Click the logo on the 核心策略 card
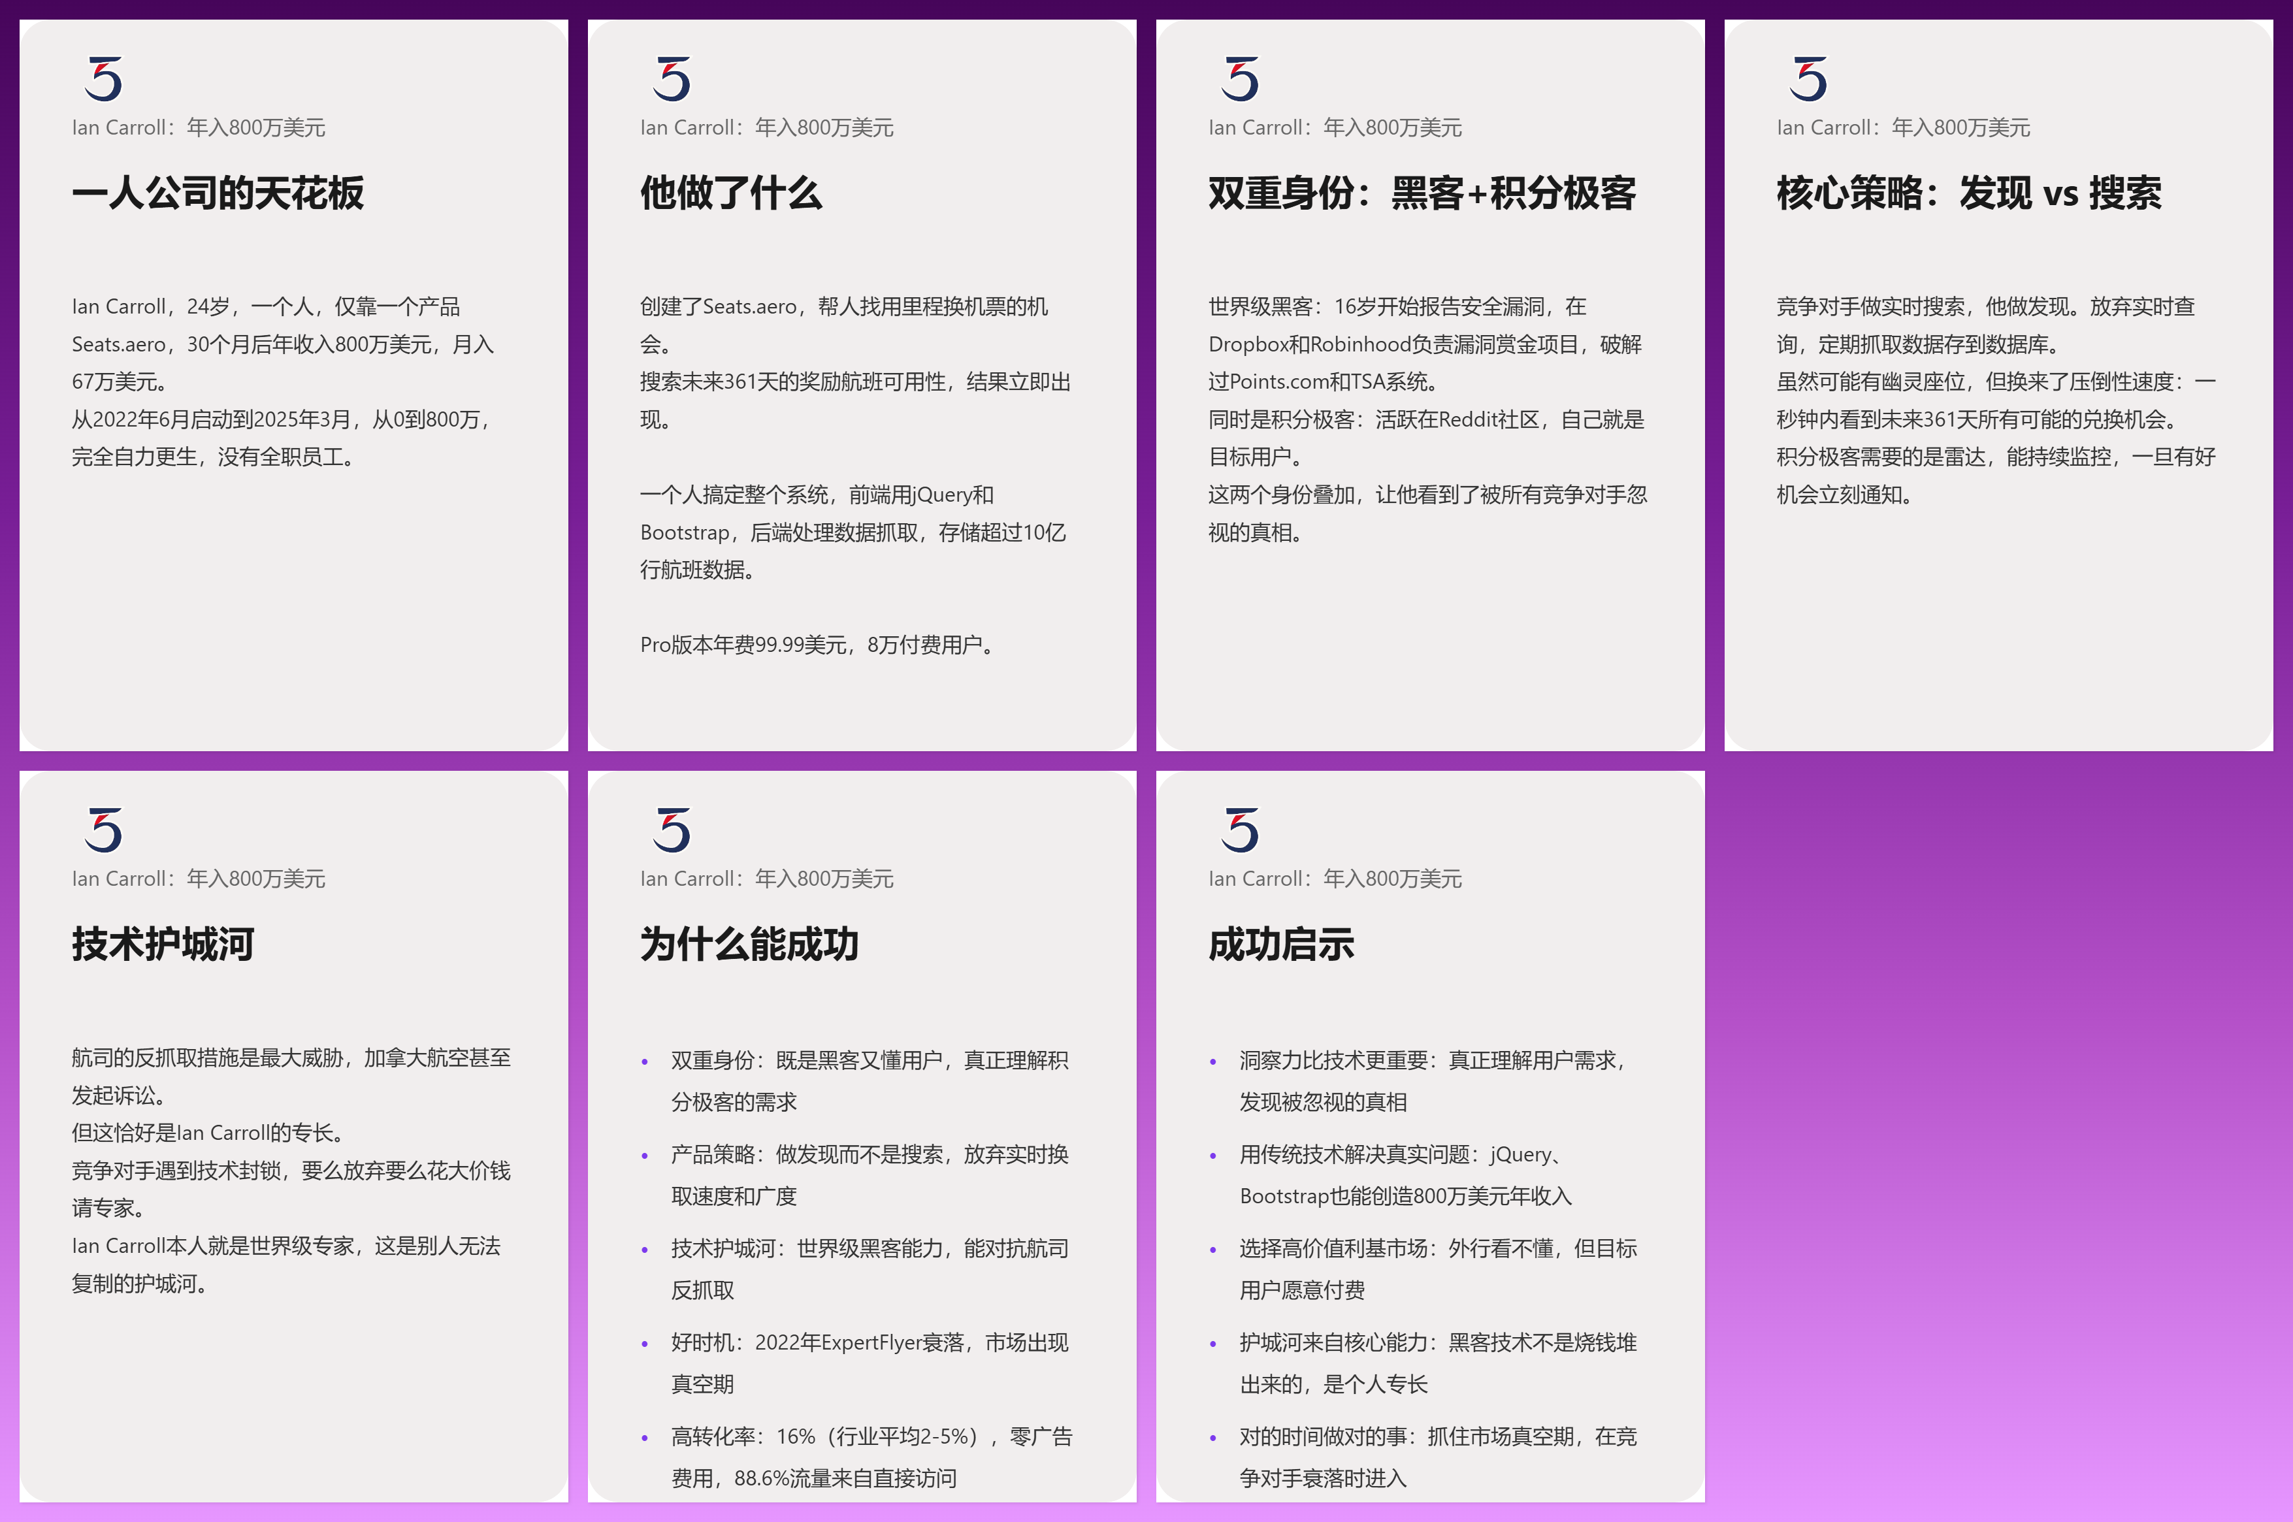Screen dimensions: 2293x1522 coord(1808,78)
